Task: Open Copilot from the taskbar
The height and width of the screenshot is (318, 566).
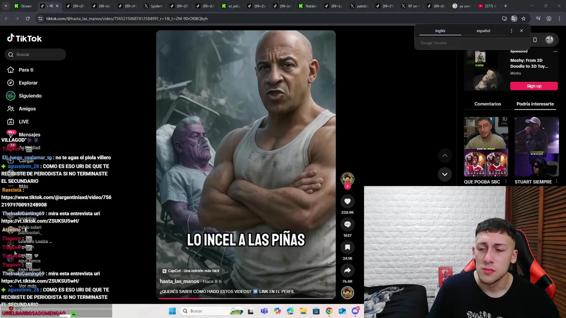Action: pos(277,311)
